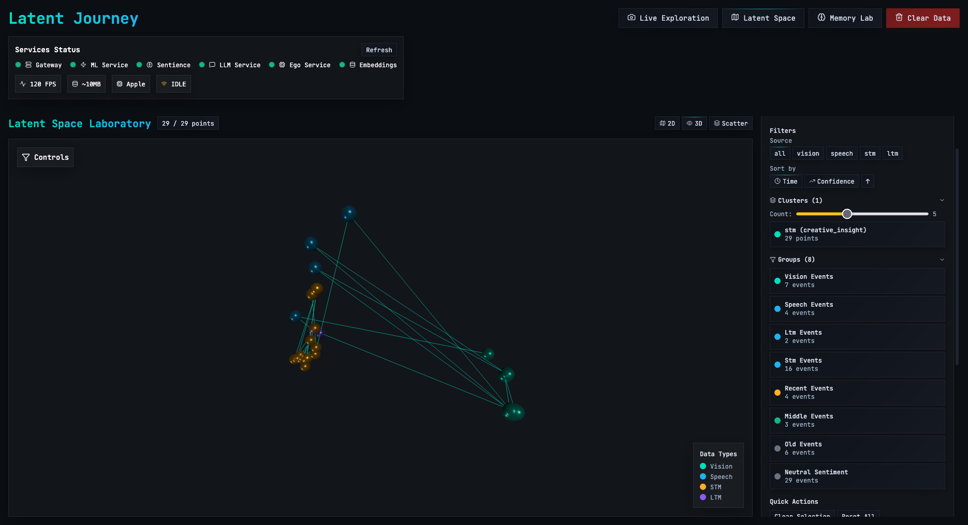Select the Stm Events group entry
968x525 pixels.
[857, 364]
